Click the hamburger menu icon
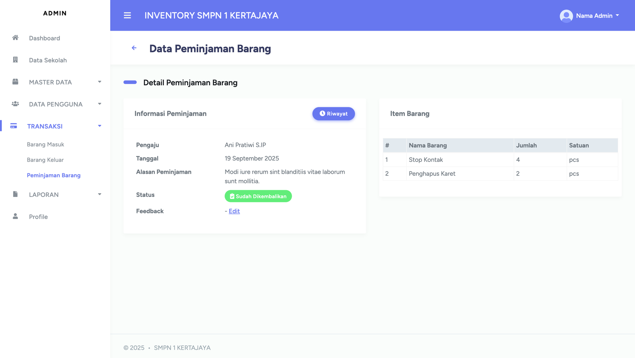The height and width of the screenshot is (358, 635). [x=127, y=15]
